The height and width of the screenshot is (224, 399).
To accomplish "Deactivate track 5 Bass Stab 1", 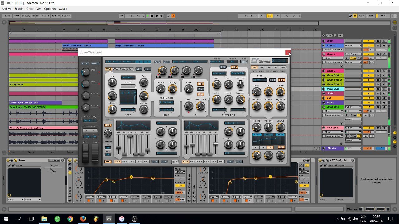I will 369,75.
